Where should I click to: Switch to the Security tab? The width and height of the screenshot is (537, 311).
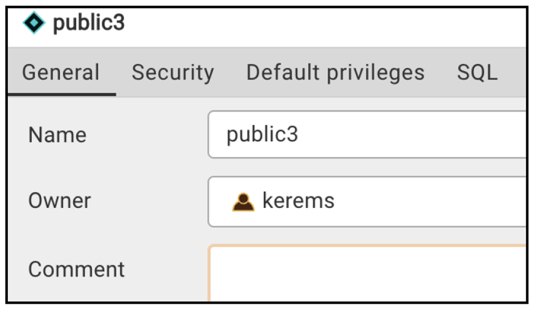click(x=173, y=72)
